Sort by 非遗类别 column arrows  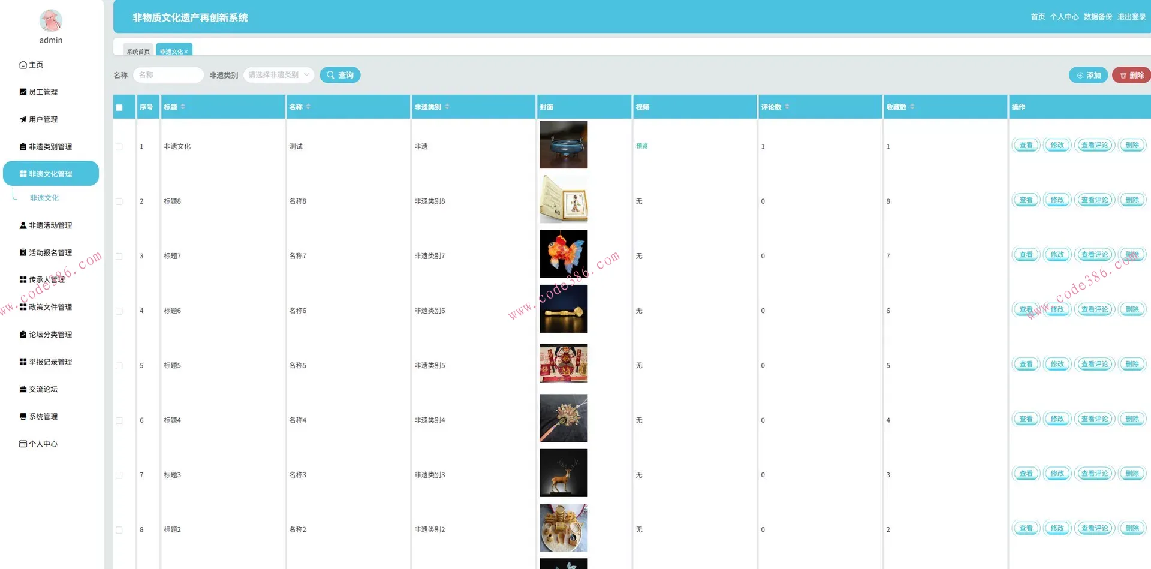coord(447,107)
